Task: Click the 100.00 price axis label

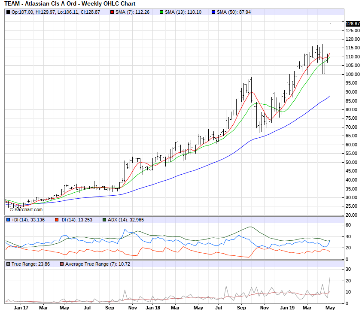Action: (353, 74)
